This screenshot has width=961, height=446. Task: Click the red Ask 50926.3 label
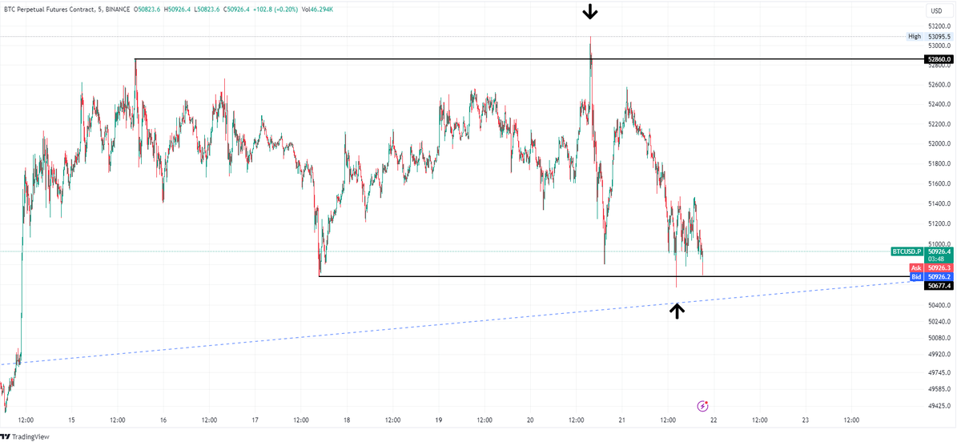931,267
